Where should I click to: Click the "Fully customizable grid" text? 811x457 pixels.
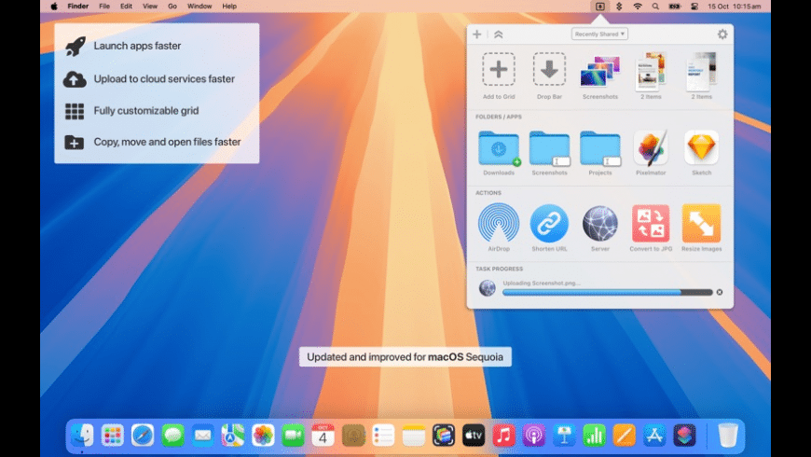tap(145, 110)
